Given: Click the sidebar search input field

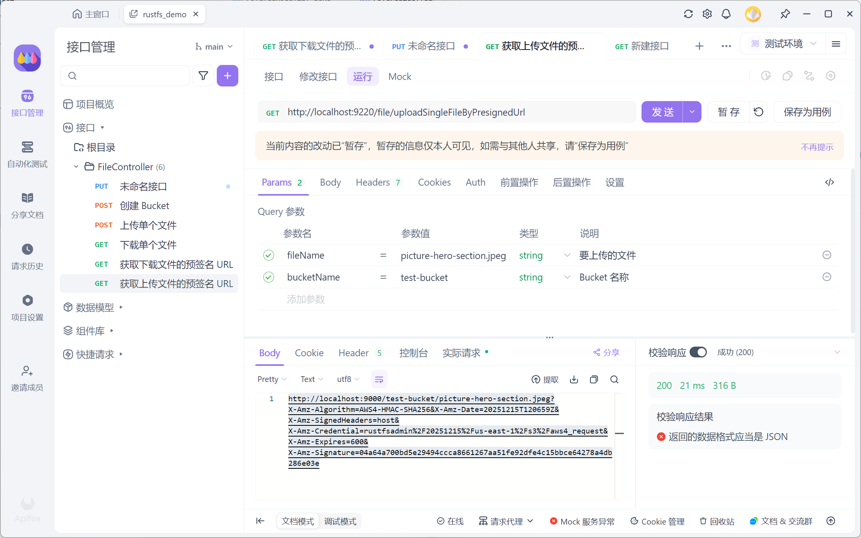Looking at the screenshot, I should [x=125, y=76].
